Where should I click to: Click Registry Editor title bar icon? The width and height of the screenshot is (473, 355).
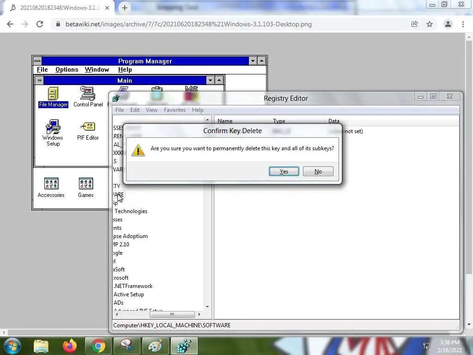pos(116,98)
